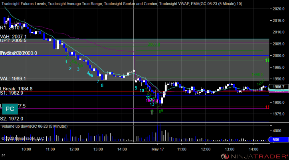
Task: Select the R1: 2010.9 level label
Action: click(12, 28)
